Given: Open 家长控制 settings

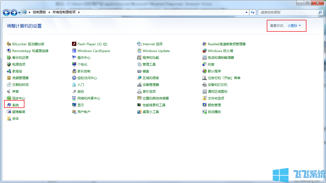Looking at the screenshot, I should click(84, 71).
